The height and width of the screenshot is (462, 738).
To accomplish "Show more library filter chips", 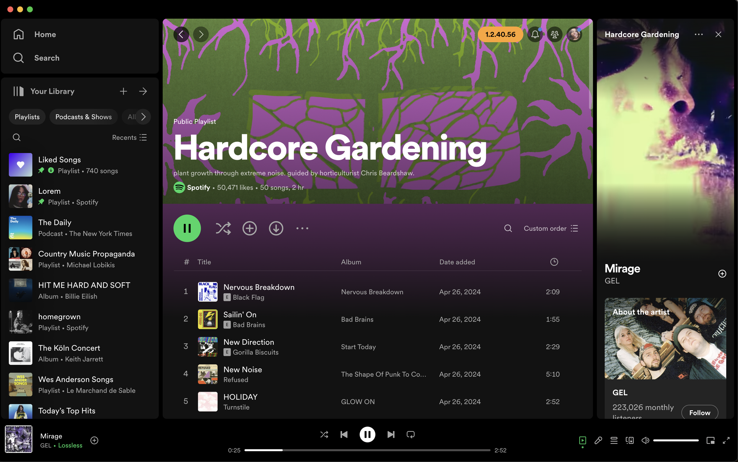I will [143, 117].
